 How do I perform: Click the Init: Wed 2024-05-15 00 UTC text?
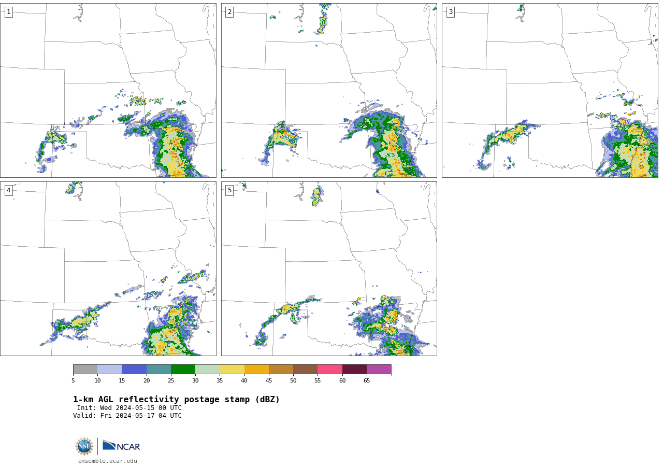[x=129, y=408]
